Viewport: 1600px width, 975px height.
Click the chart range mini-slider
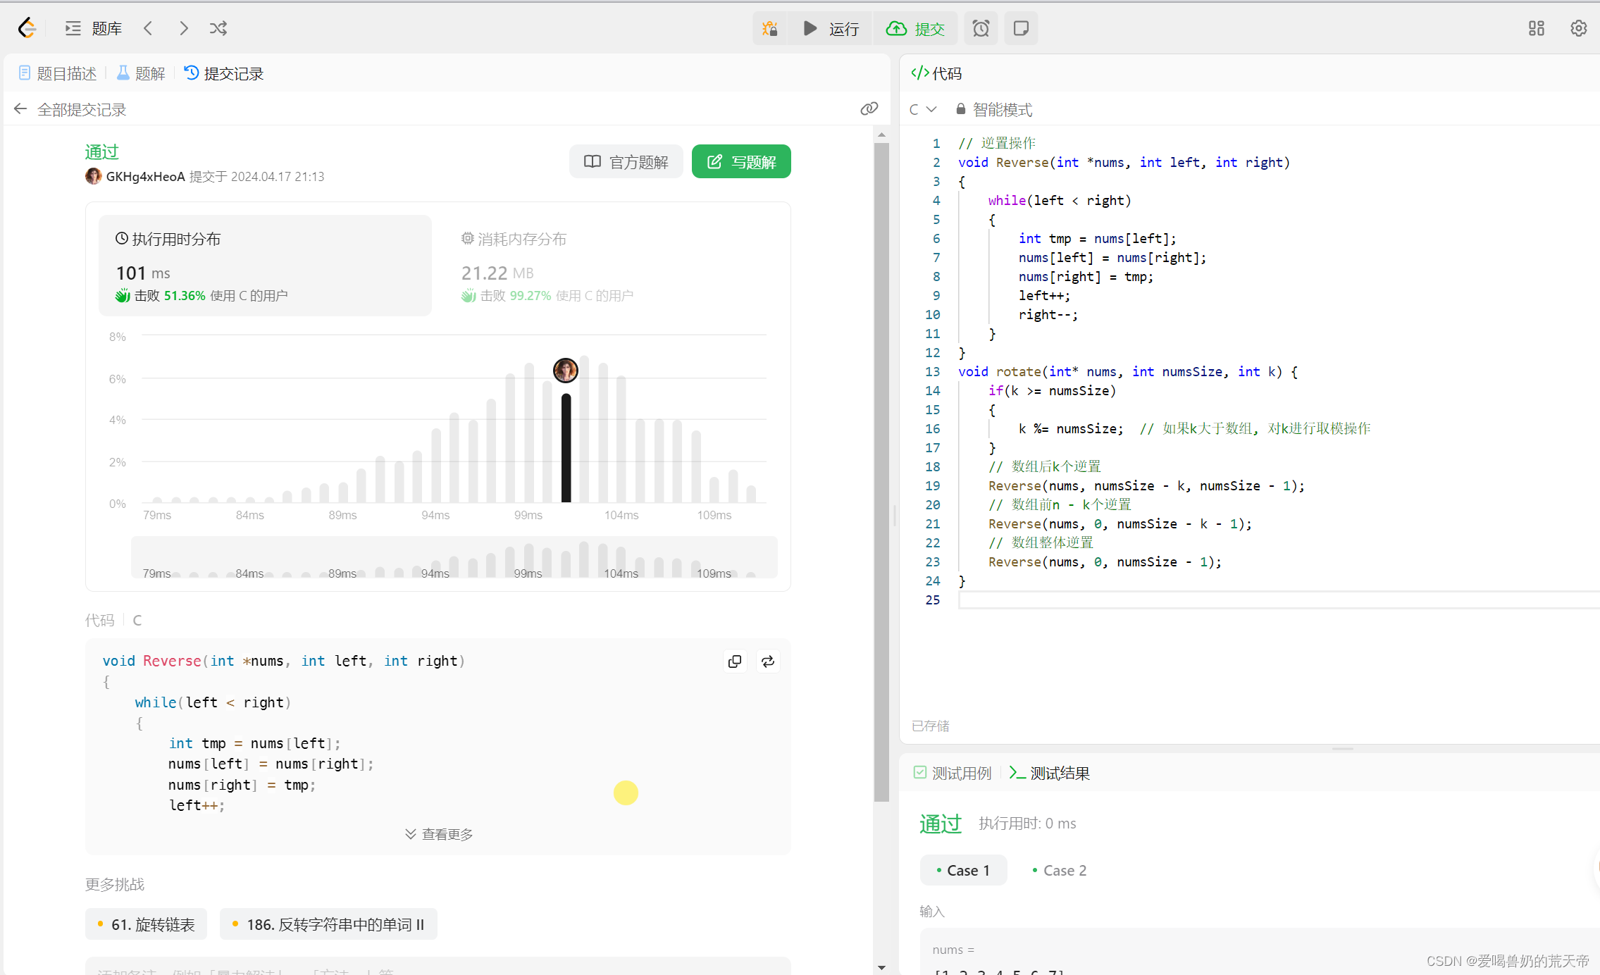[454, 557]
